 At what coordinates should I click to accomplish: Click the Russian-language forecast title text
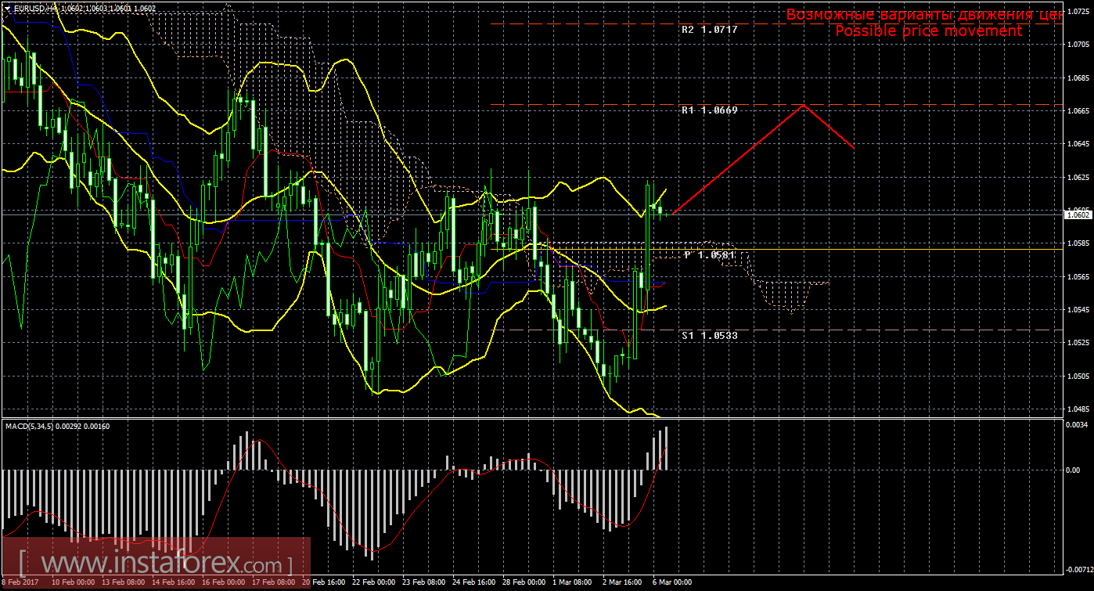[x=923, y=14]
